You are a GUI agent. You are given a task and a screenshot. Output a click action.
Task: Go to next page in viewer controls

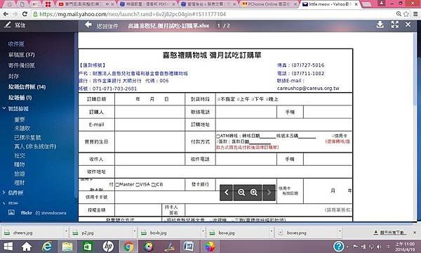(269, 193)
